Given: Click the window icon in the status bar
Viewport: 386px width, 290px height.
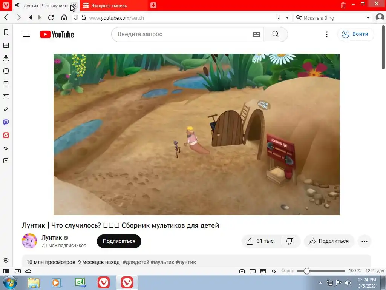Looking at the screenshot, I should coord(253,271).
